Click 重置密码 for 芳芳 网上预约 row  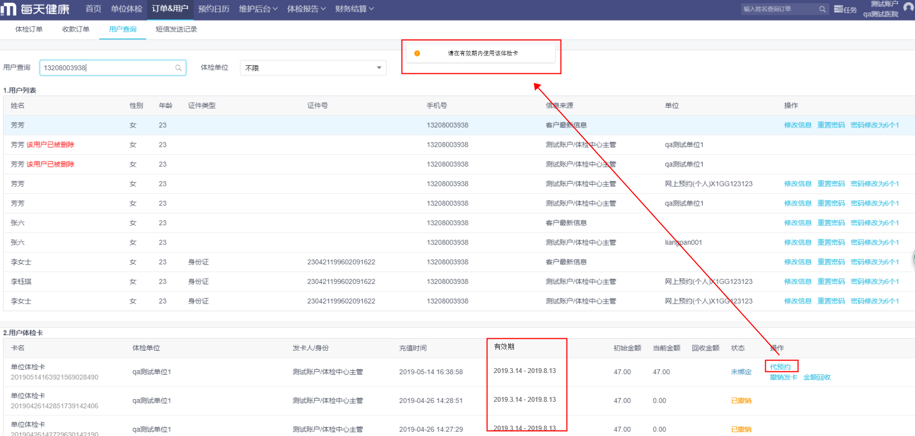tap(831, 184)
